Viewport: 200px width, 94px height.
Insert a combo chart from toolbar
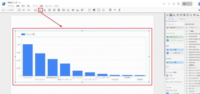(45, 10)
